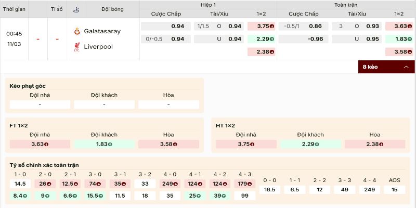416x208 pixels.
Task: Open the Liverpool team name link
Action: 98,46
